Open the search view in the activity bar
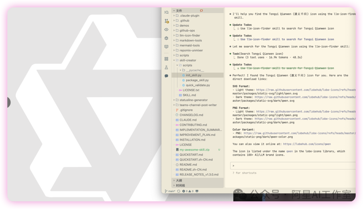 pos(166,12)
